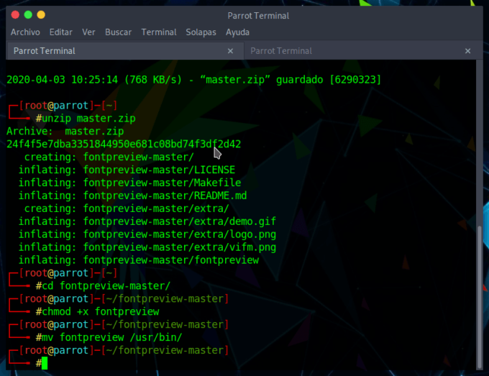489x376 pixels.
Task: Click the line with extra/logo.png
Action: (x=147, y=234)
